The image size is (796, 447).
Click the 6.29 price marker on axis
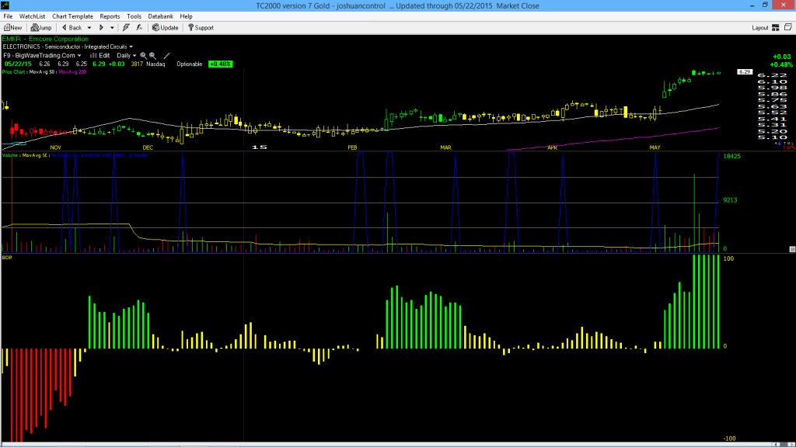click(x=745, y=72)
